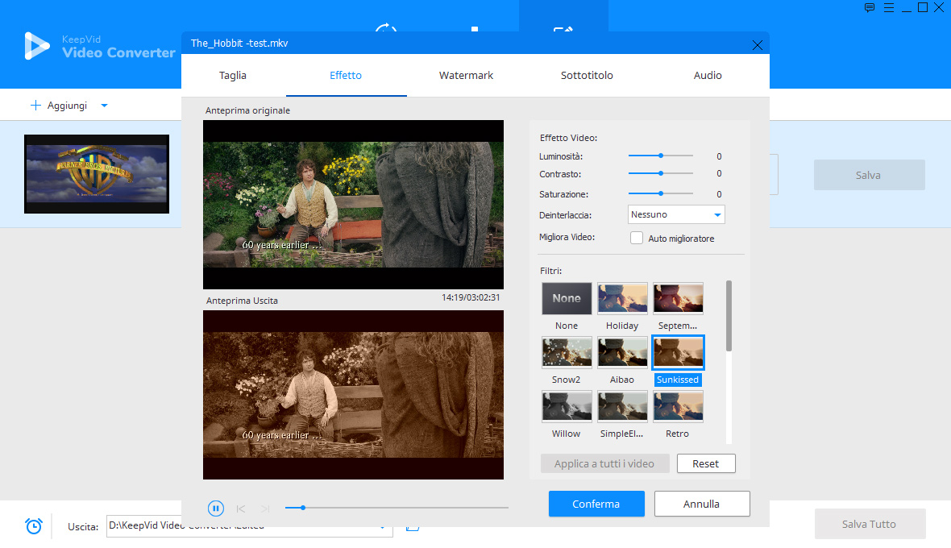Click the Anteprima Uscita video preview
The image size is (951, 548).
[353, 395]
